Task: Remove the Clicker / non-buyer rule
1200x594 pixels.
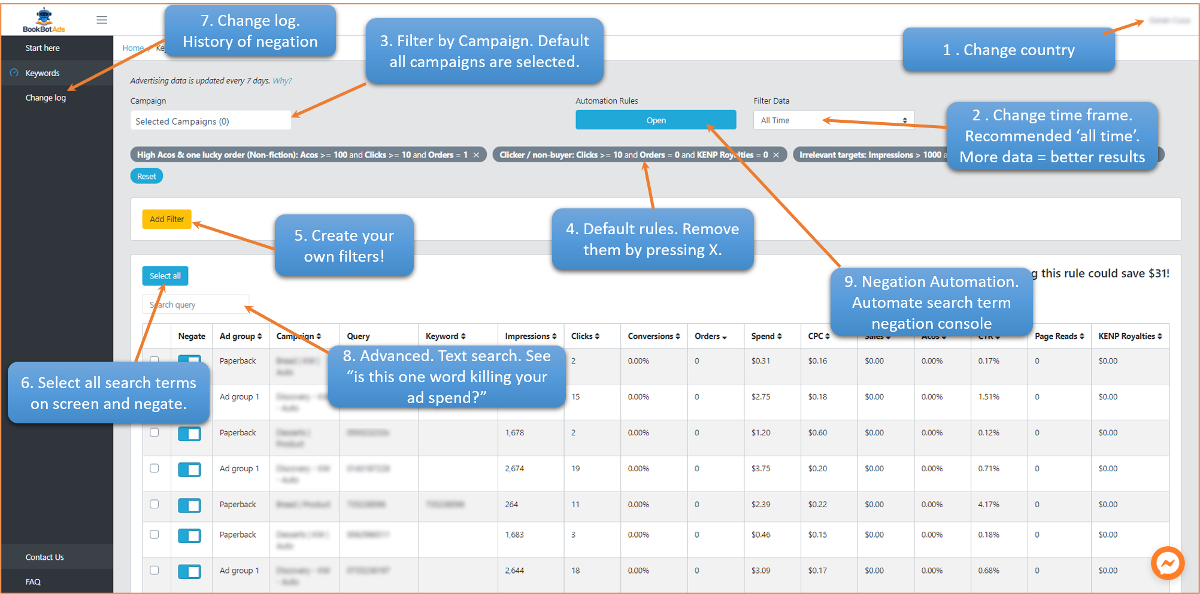Action: click(x=776, y=155)
